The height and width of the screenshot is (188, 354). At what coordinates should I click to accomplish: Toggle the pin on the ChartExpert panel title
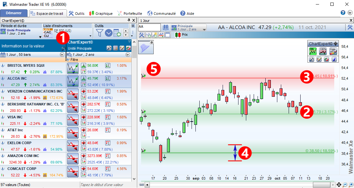coord(129,20)
